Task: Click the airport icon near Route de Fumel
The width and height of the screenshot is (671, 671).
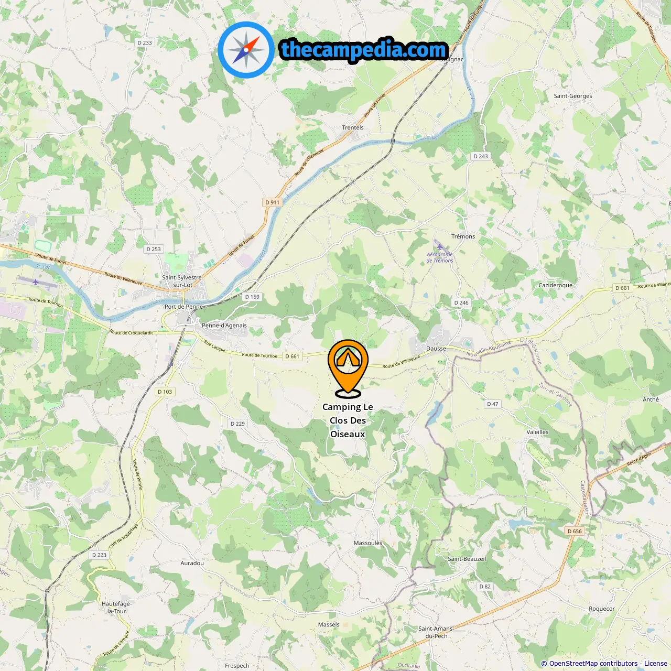Action: click(x=35, y=282)
